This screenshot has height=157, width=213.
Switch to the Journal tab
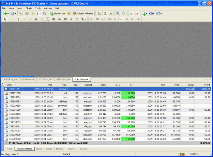click(83, 149)
